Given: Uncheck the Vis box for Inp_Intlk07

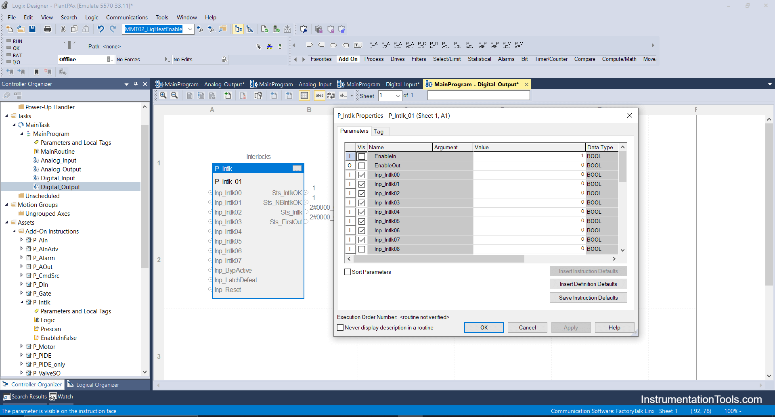Looking at the screenshot, I should 362,240.
